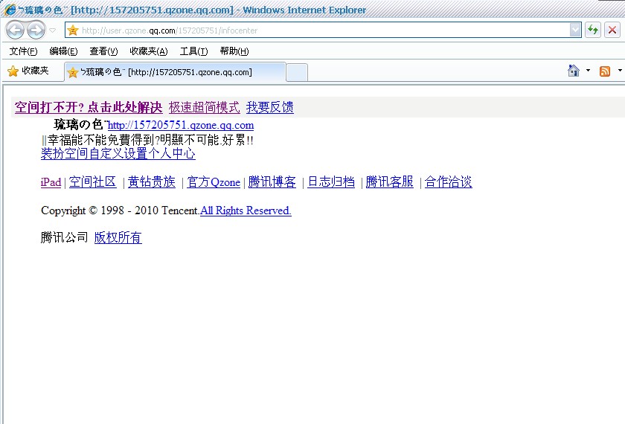This screenshot has width=625, height=424.
Task: Click the 腾讯客服 link
Action: [x=389, y=182]
